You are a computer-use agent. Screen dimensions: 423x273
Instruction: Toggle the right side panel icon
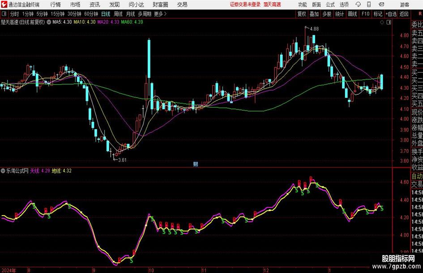pyautogui.click(x=389, y=22)
